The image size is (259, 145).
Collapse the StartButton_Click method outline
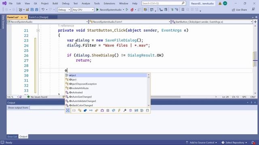[x=38, y=31]
